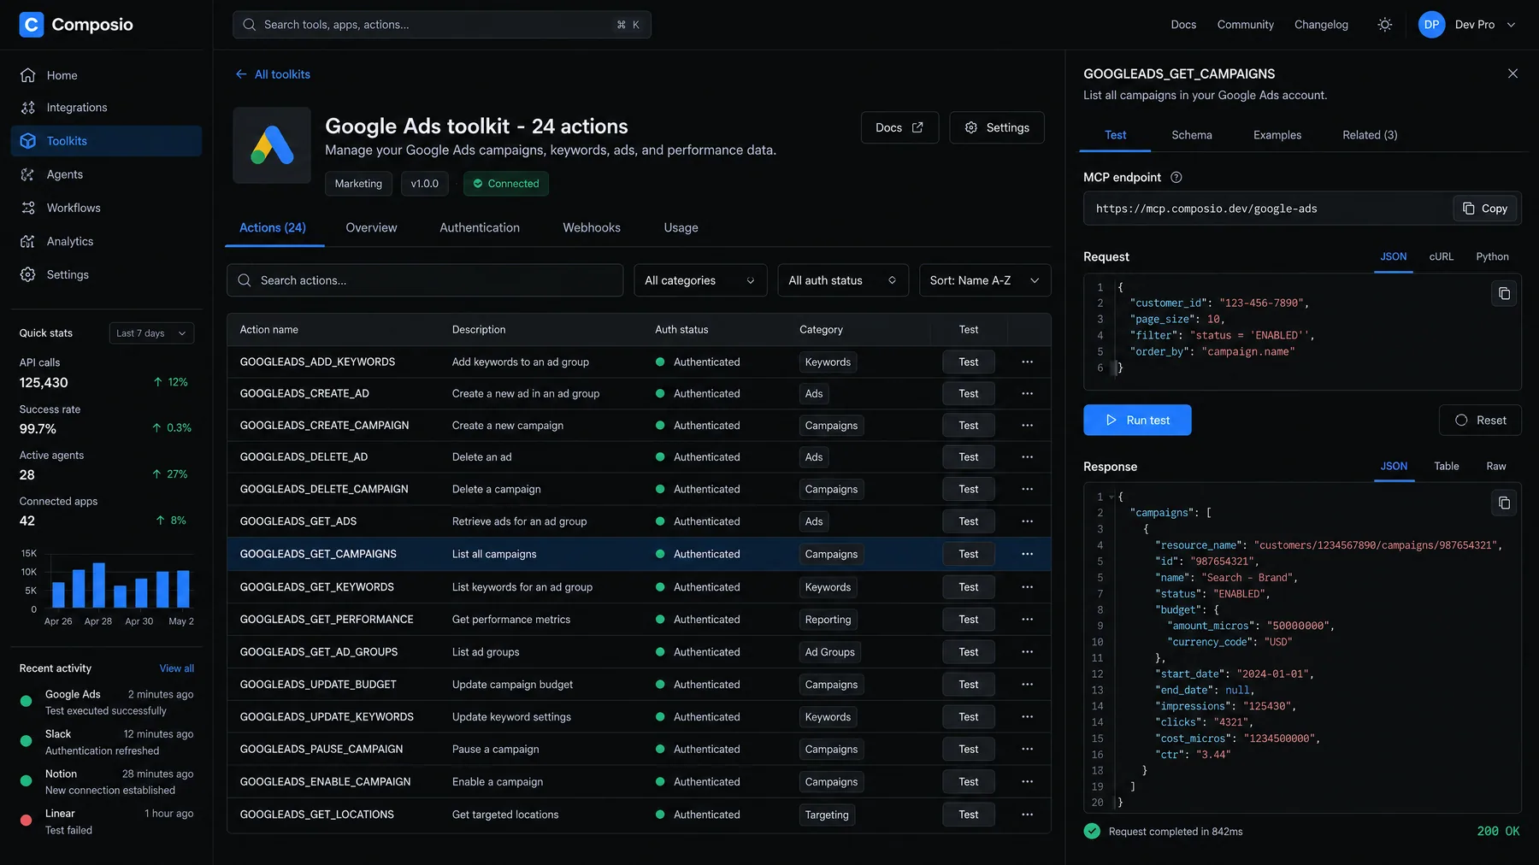This screenshot has width=1539, height=865.
Task: Click the Composio logo
Action: point(76,25)
